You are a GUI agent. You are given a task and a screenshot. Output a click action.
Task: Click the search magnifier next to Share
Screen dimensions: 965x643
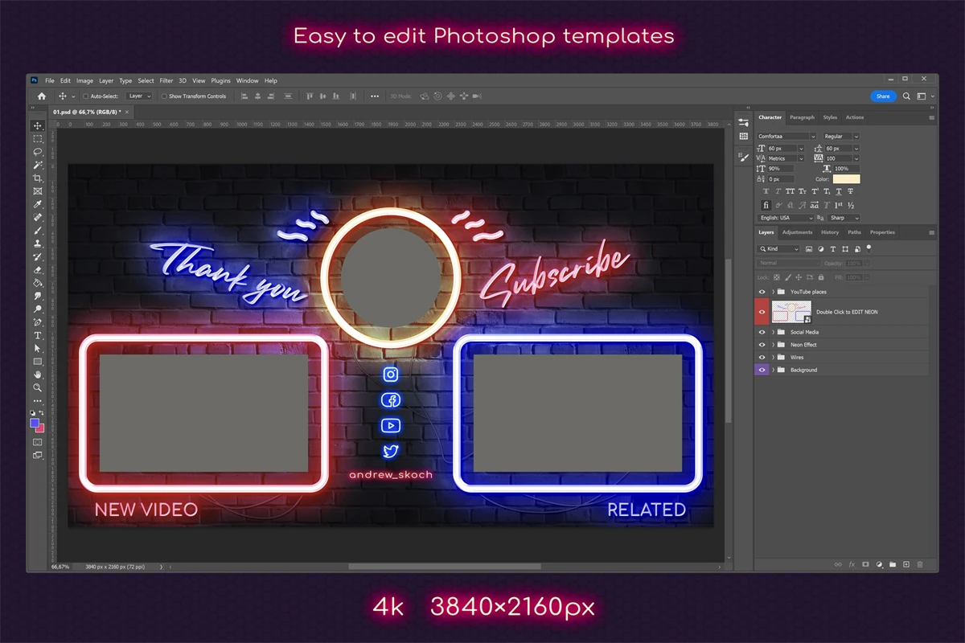[906, 96]
